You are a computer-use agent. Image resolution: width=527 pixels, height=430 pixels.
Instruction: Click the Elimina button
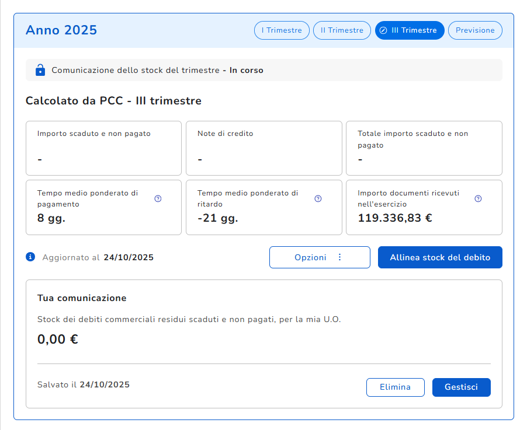click(x=395, y=387)
